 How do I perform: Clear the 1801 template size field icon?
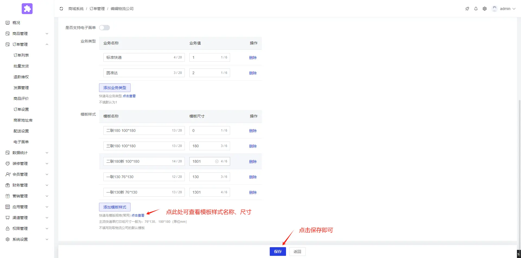[217, 161]
